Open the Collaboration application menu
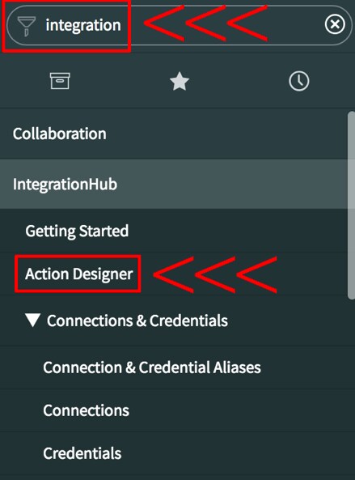 [x=60, y=134]
